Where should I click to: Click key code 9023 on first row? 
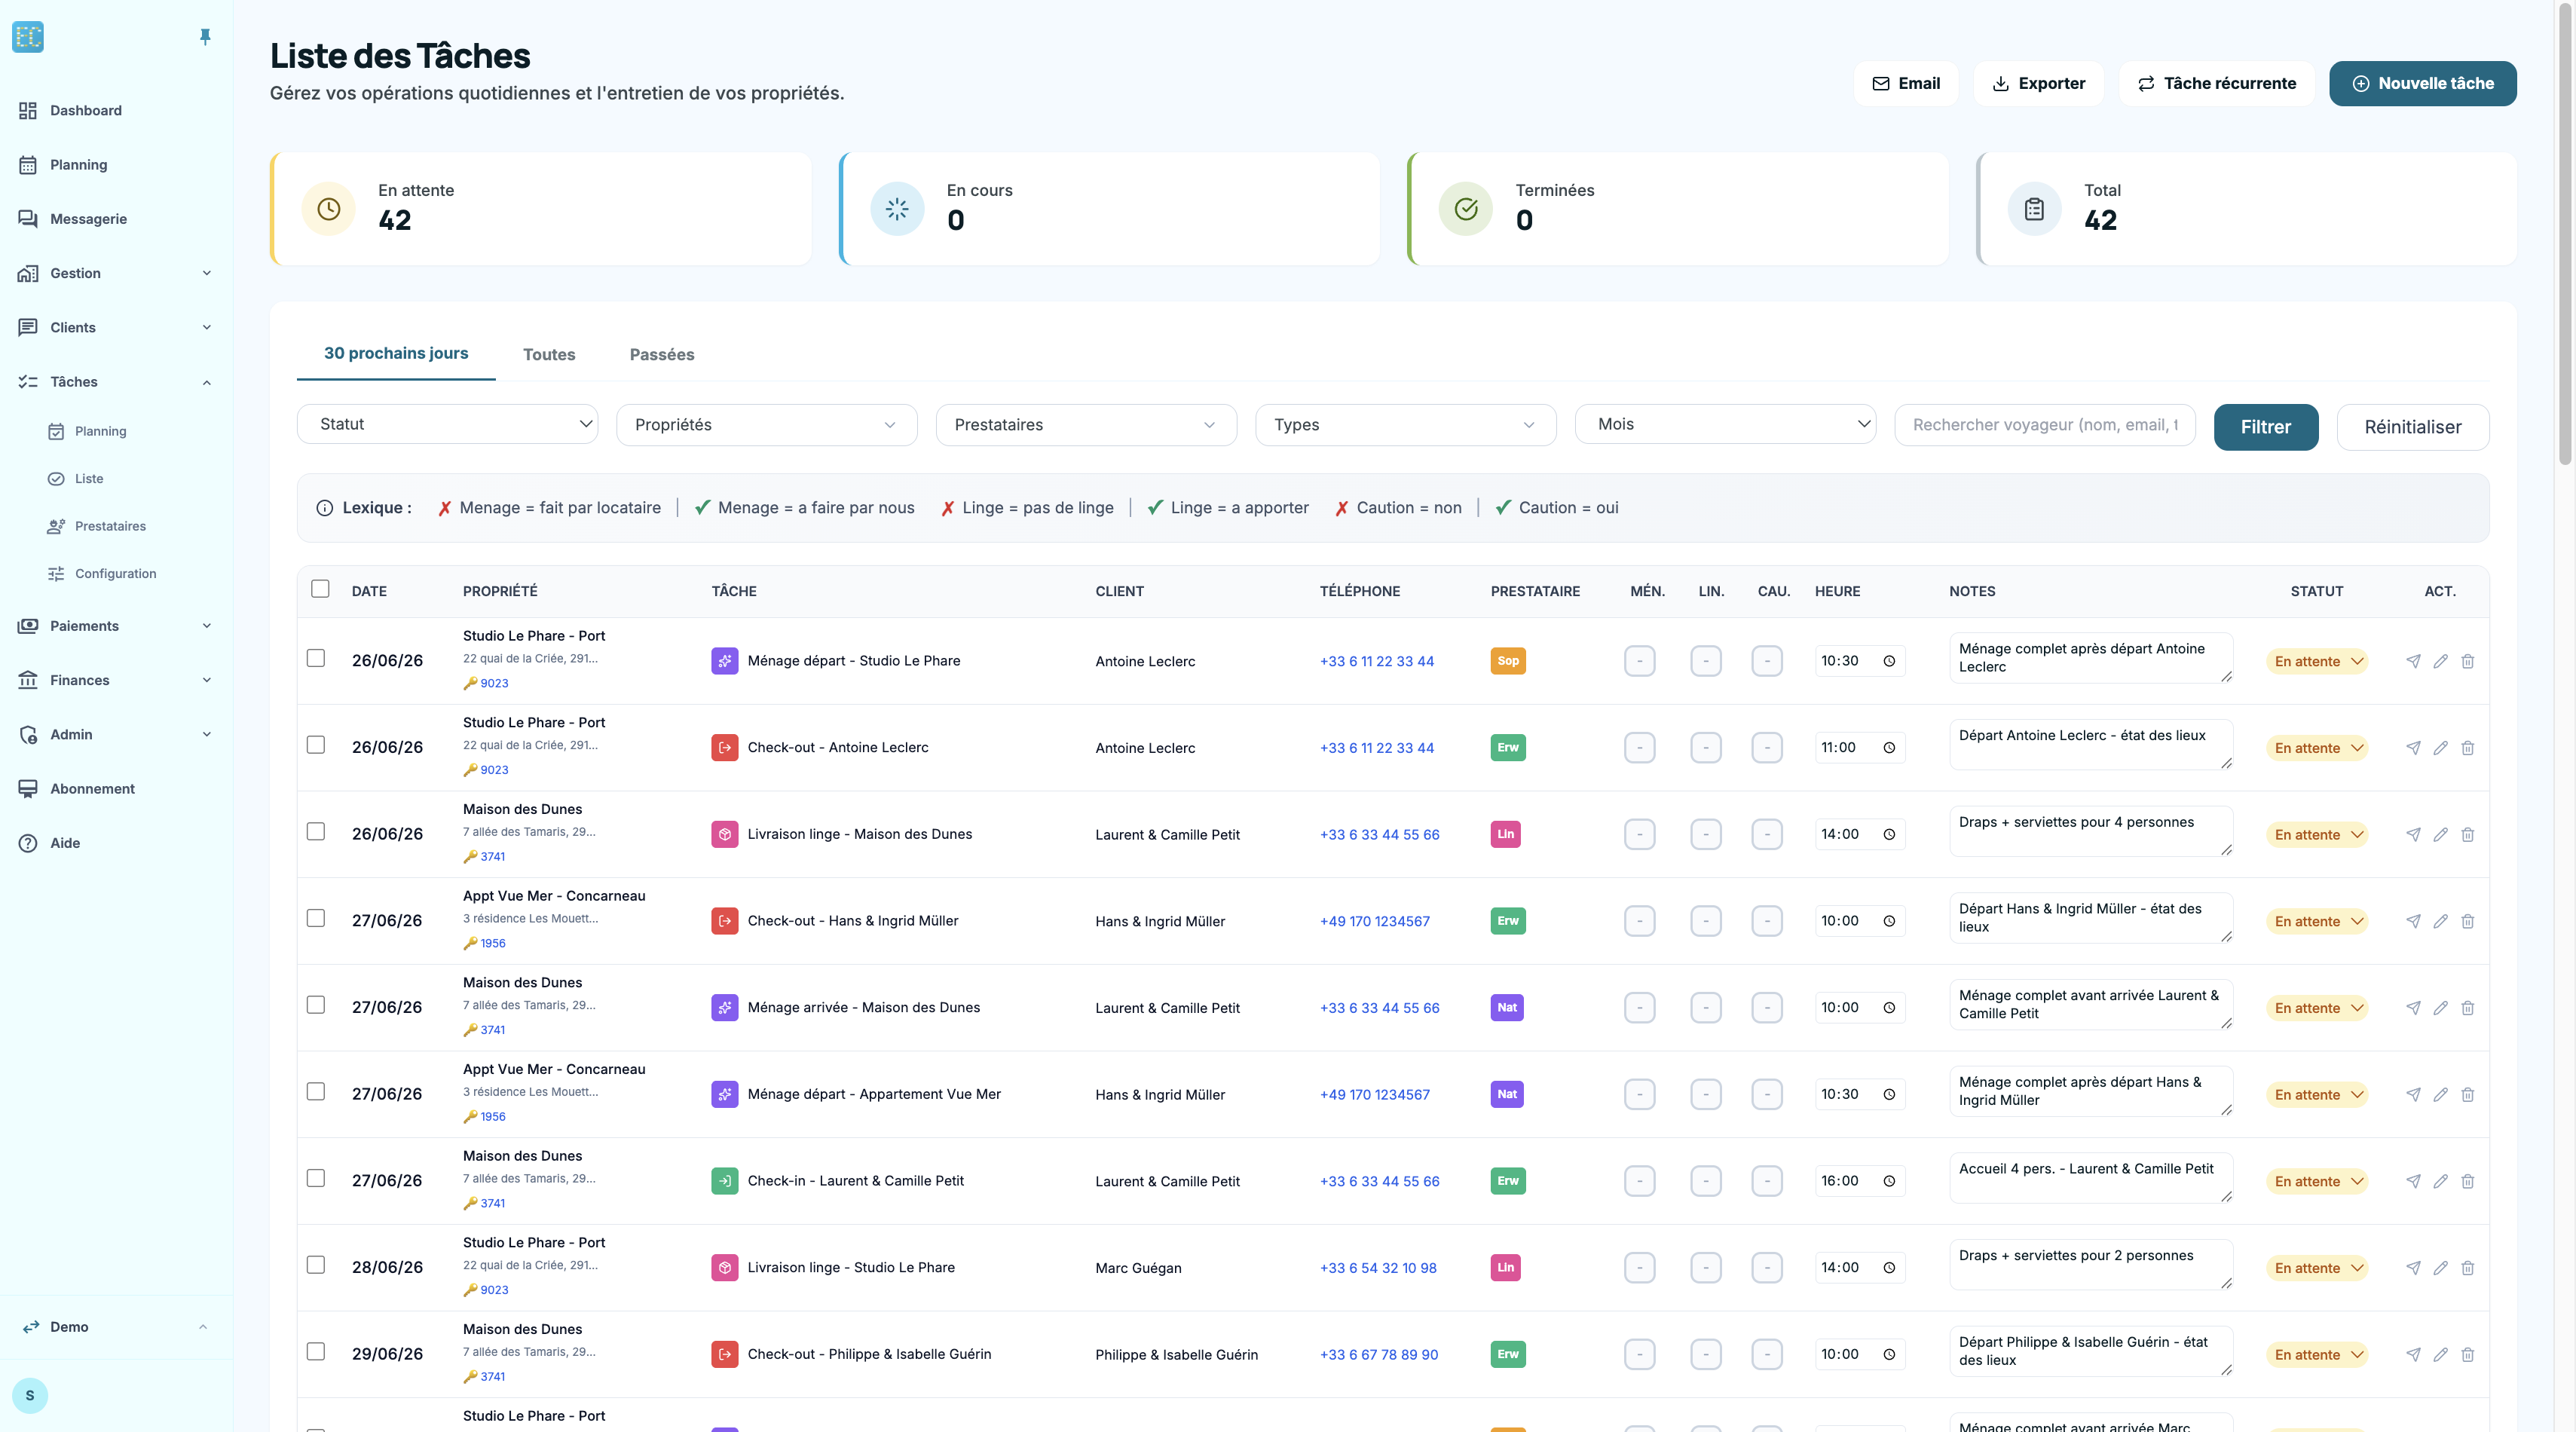(x=493, y=683)
